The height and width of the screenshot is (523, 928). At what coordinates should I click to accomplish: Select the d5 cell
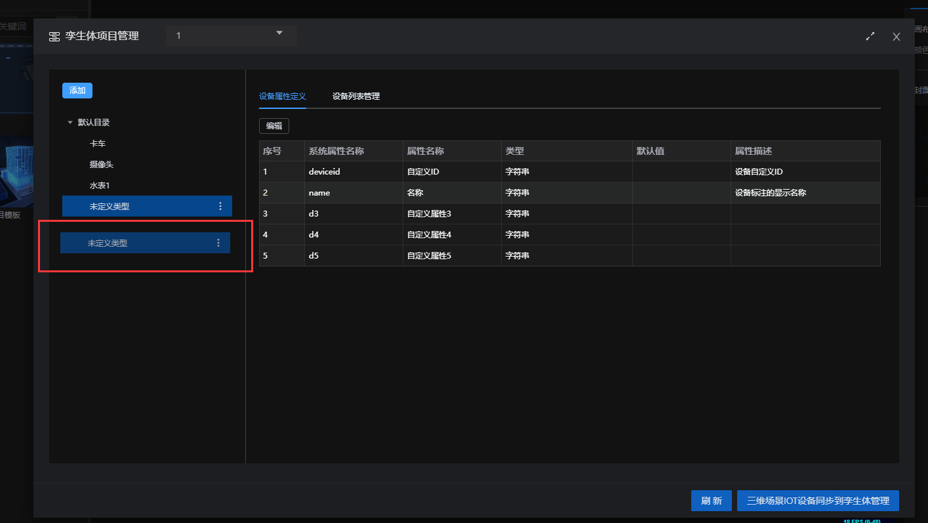[354, 256]
